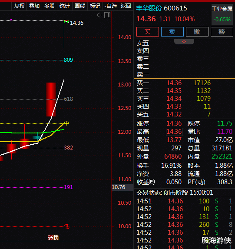Click the 涨榜 tag below the chart
The width and height of the screenshot is (235, 249).
53,238
